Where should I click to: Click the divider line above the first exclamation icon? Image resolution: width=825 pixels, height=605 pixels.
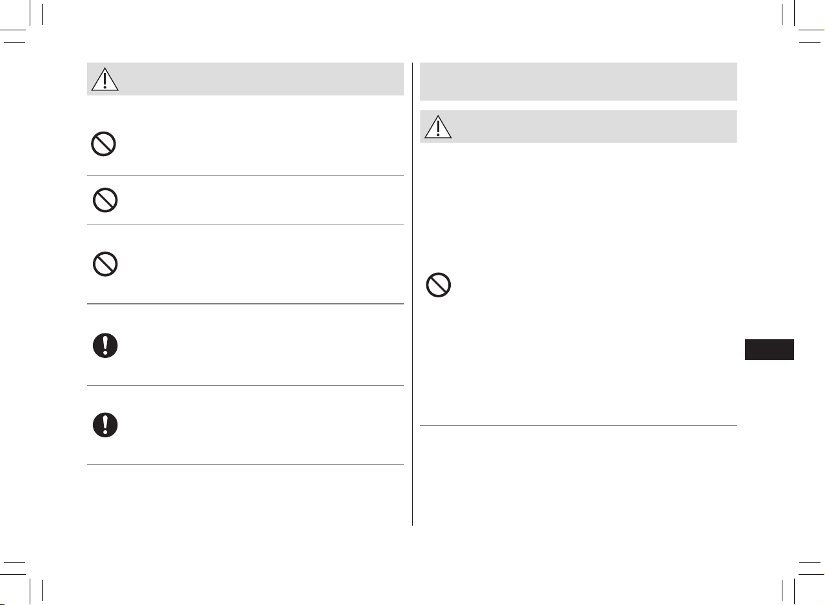(245, 304)
